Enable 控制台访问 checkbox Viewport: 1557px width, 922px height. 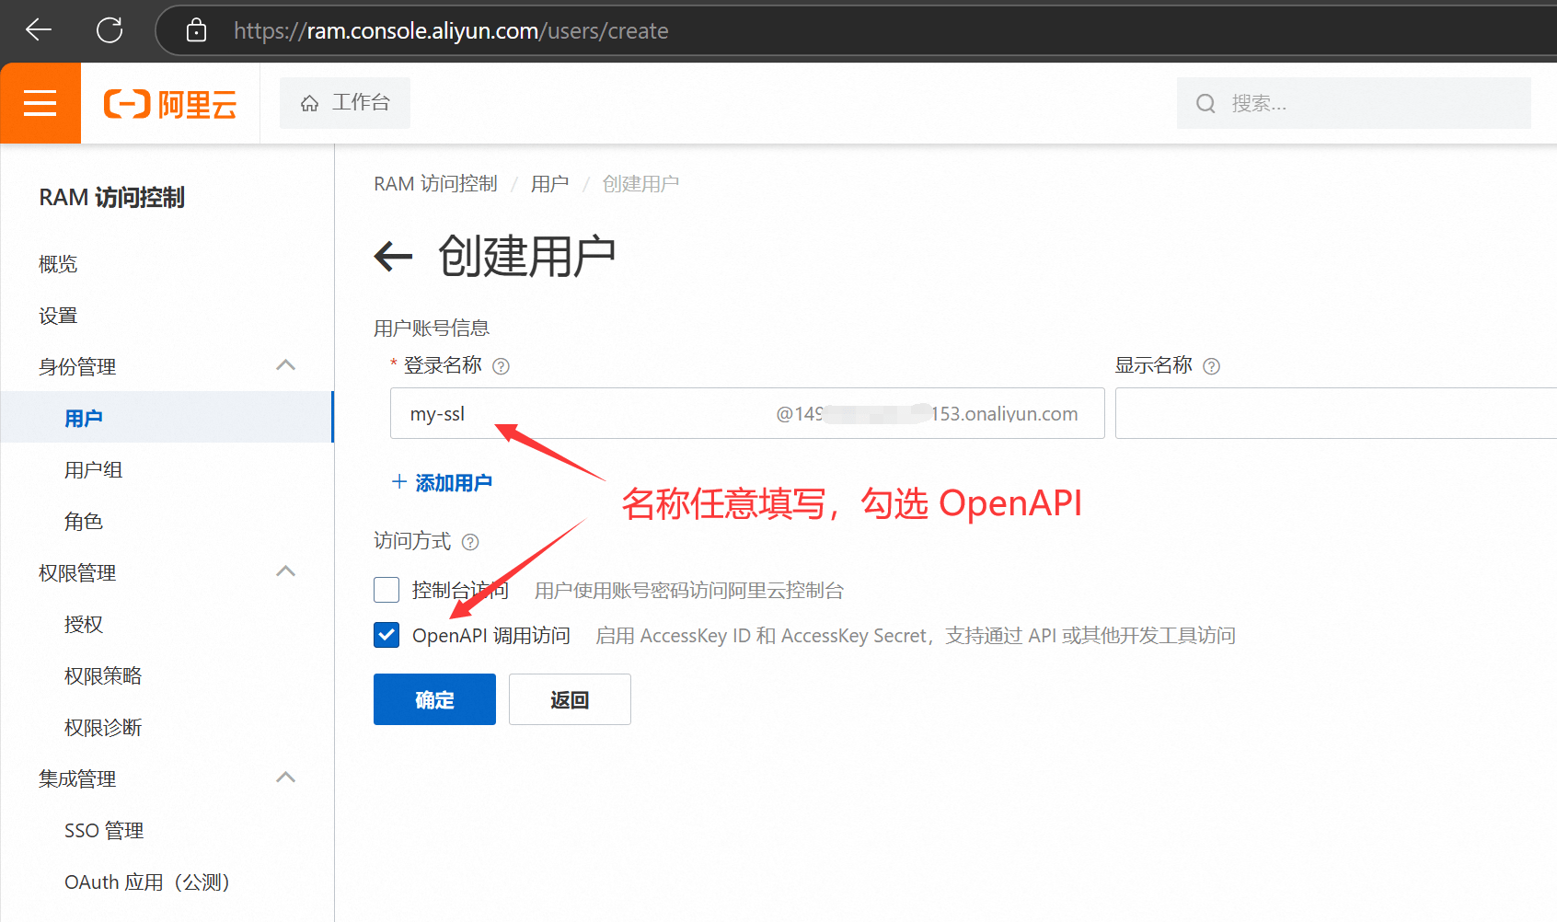(386, 590)
